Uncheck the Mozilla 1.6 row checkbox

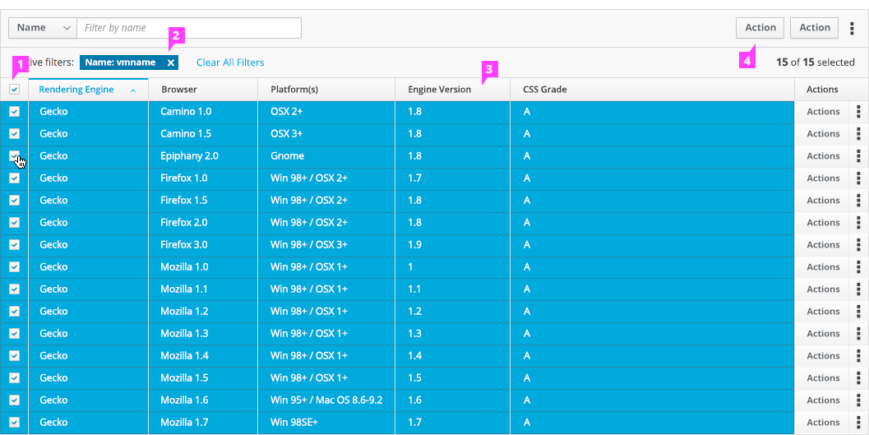pyautogui.click(x=14, y=400)
